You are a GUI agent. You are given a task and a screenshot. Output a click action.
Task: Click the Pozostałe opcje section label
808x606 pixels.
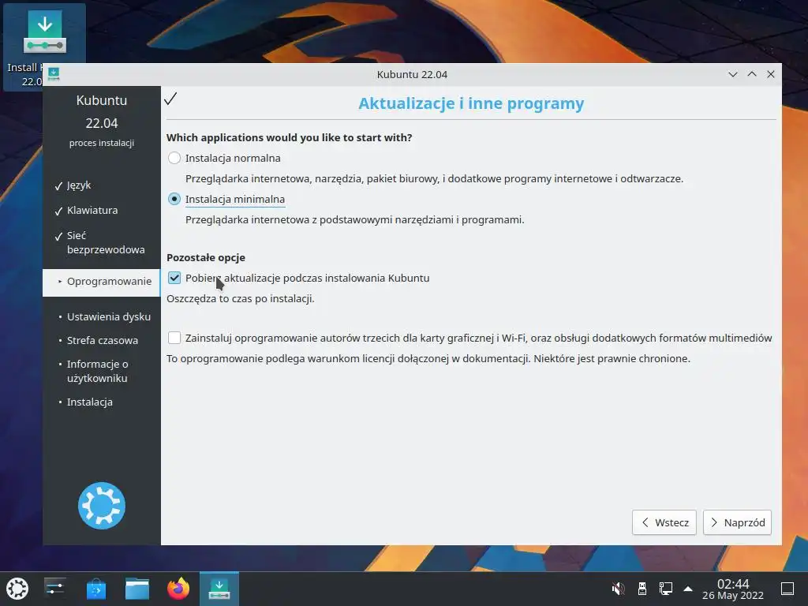pyautogui.click(x=206, y=258)
